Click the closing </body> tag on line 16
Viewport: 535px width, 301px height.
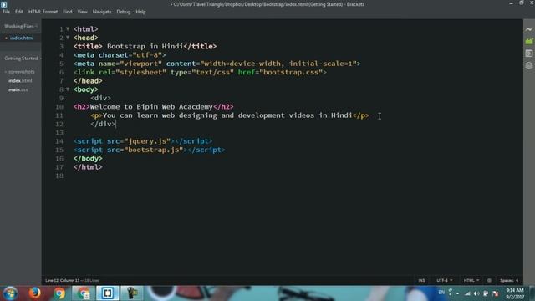coord(88,159)
